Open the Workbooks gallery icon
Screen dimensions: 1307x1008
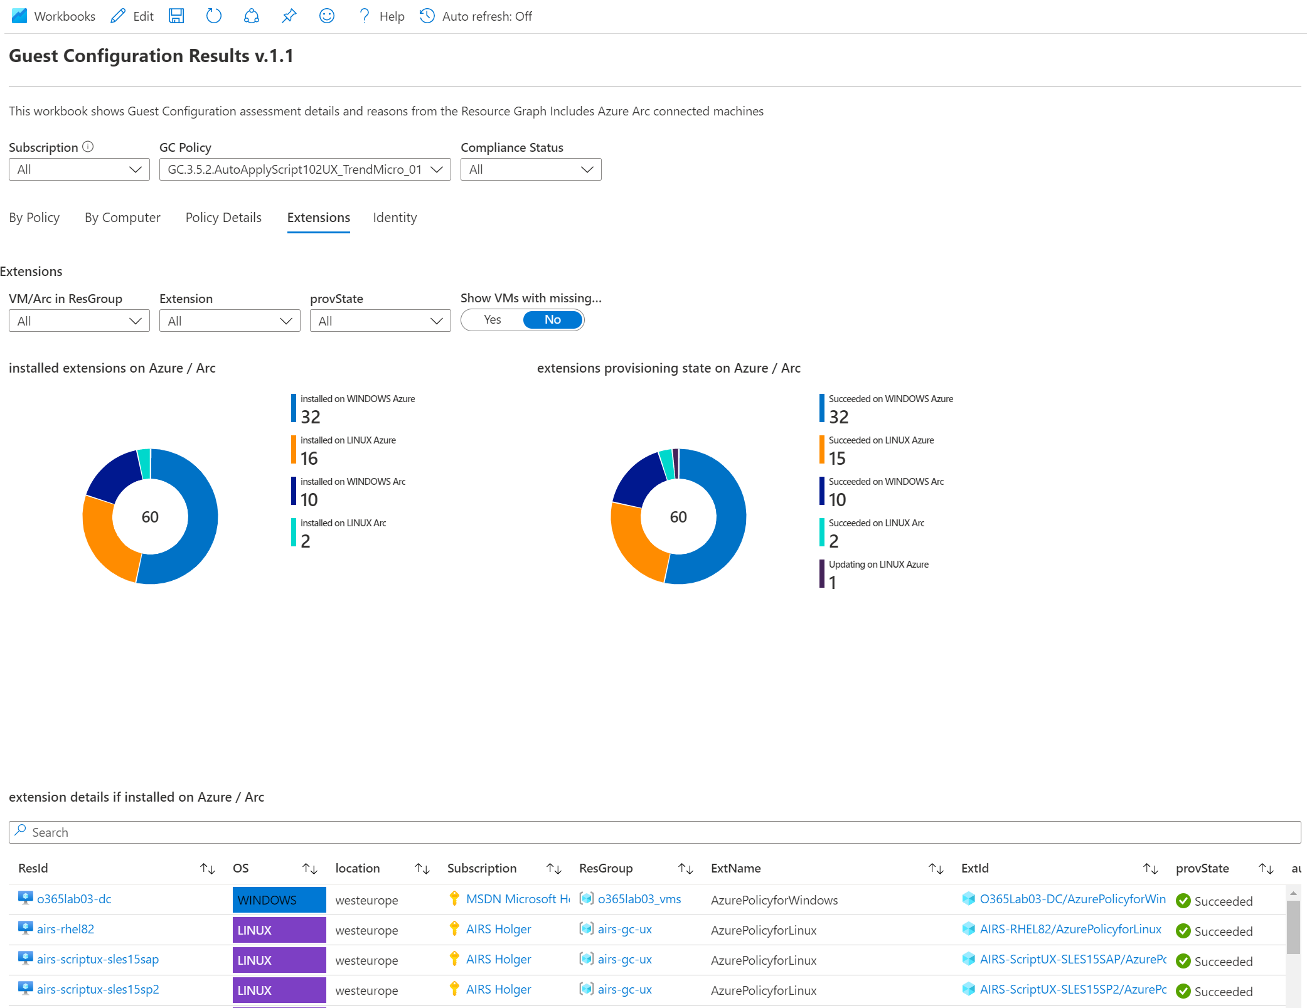click(19, 16)
